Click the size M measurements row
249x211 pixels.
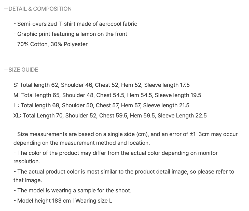pyautogui.click(x=107, y=95)
